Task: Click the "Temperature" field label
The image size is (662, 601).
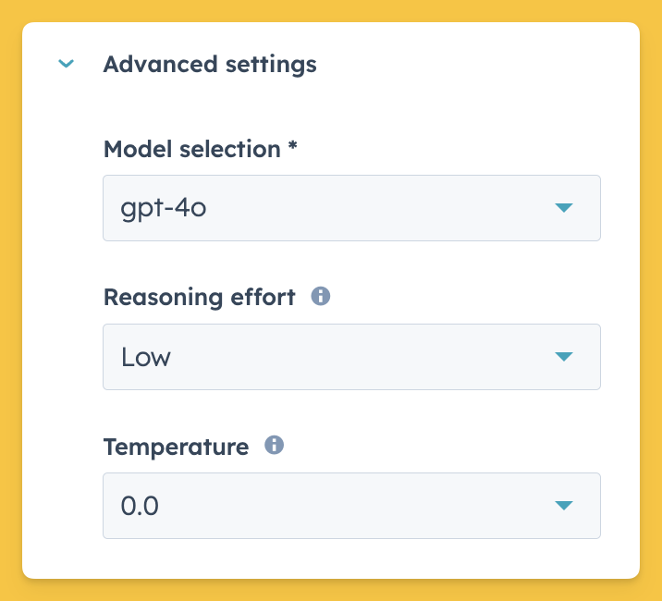Action: click(x=176, y=448)
